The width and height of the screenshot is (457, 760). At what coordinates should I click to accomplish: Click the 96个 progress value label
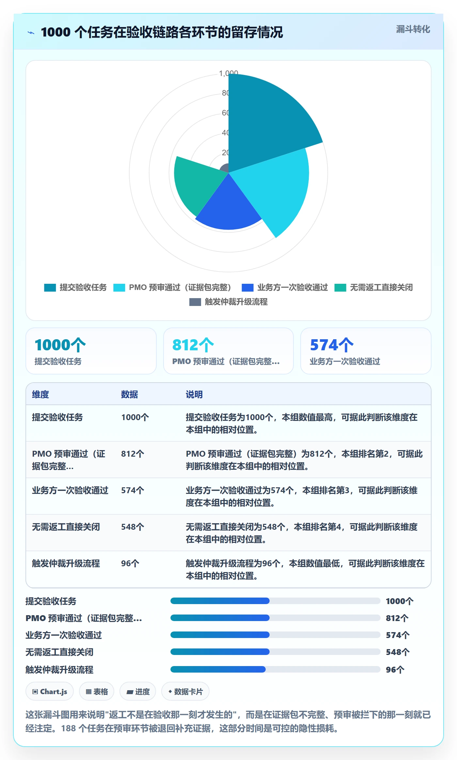pos(395,670)
